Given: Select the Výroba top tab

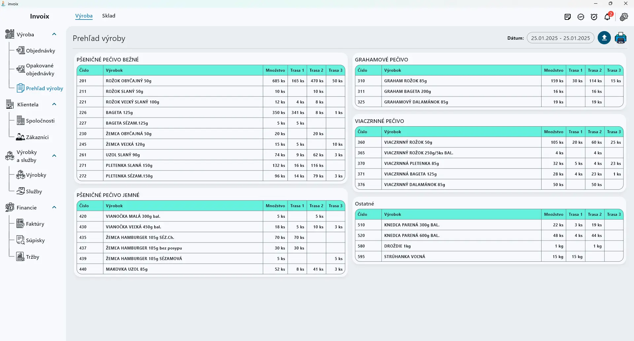Looking at the screenshot, I should (84, 16).
